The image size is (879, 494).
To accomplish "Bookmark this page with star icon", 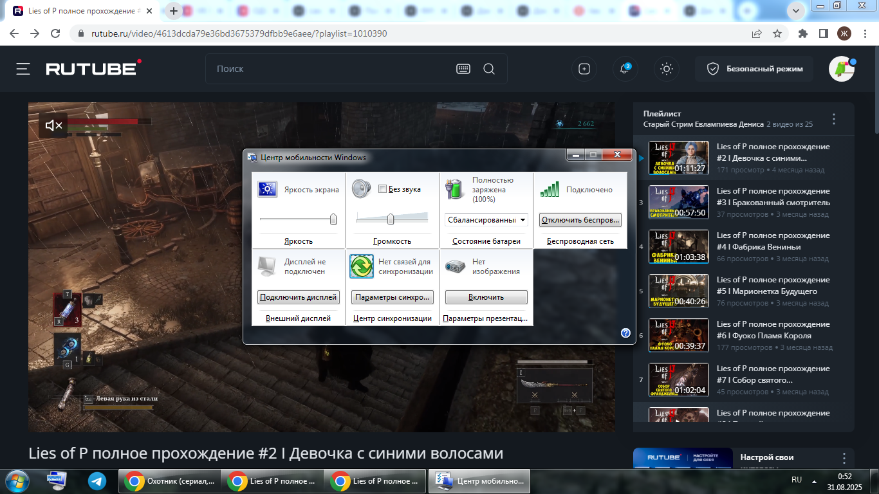I will 777,33.
